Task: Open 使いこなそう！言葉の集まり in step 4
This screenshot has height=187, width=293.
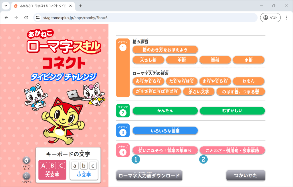Action: click(165, 150)
